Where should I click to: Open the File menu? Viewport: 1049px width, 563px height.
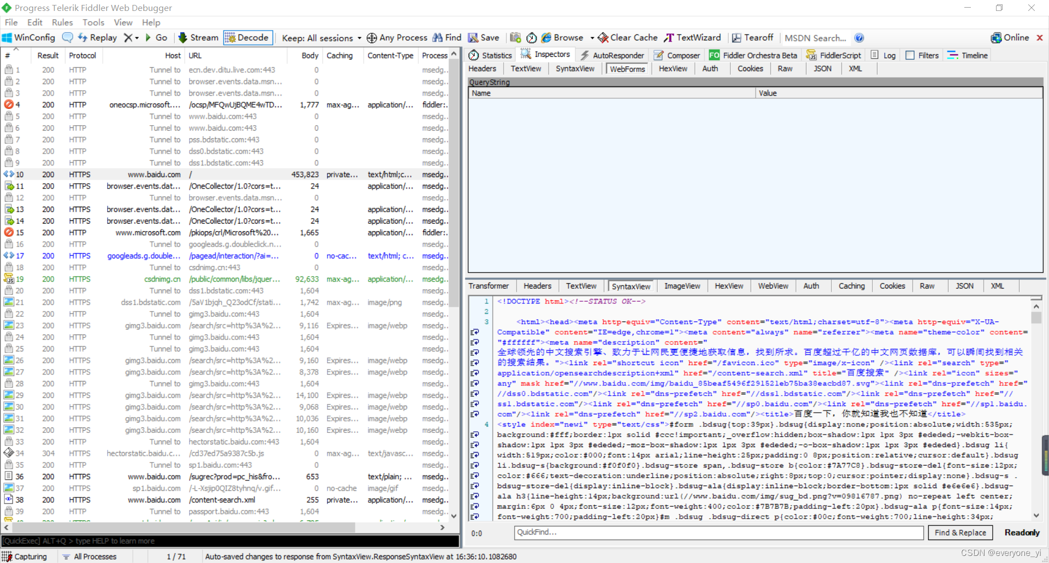[x=11, y=22]
